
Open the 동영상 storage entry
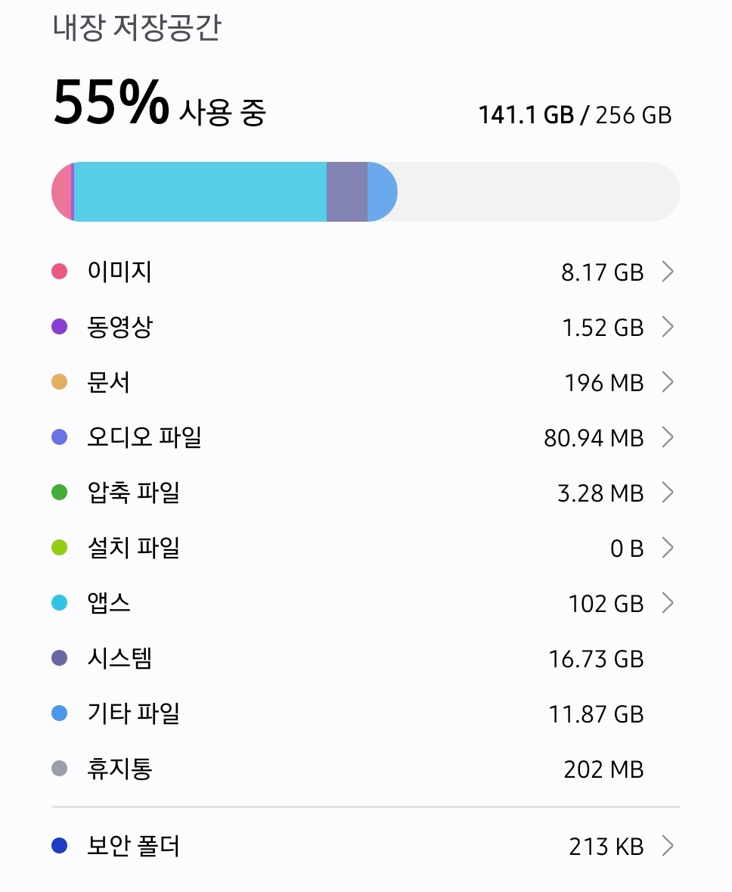tap(366, 327)
